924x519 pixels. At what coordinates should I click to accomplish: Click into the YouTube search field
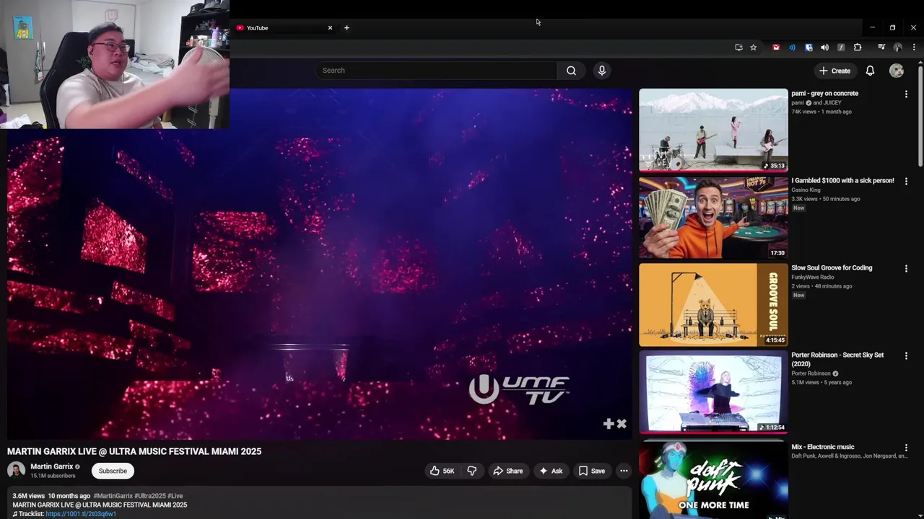pyautogui.click(x=436, y=71)
